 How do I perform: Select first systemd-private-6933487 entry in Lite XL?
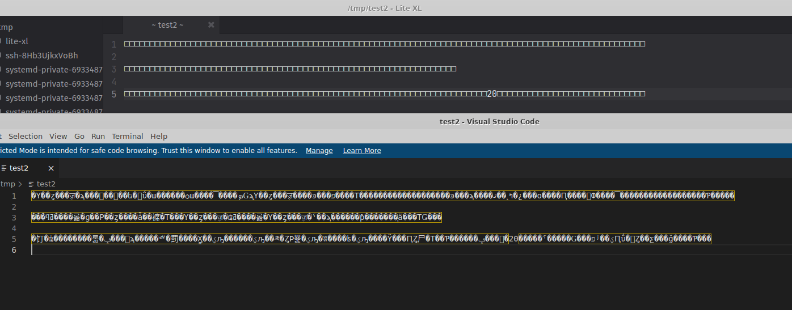54,70
